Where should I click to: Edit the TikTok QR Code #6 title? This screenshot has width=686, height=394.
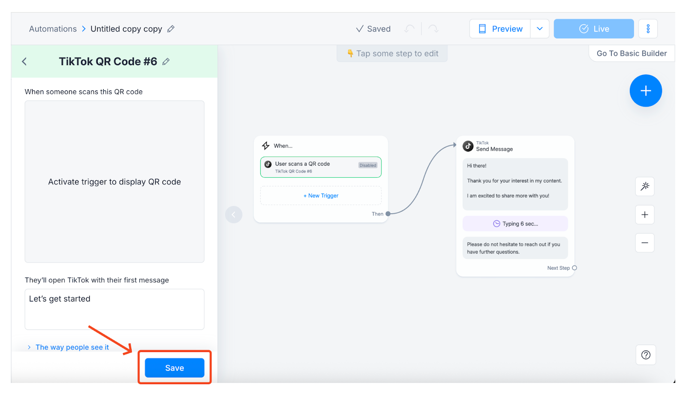point(166,62)
